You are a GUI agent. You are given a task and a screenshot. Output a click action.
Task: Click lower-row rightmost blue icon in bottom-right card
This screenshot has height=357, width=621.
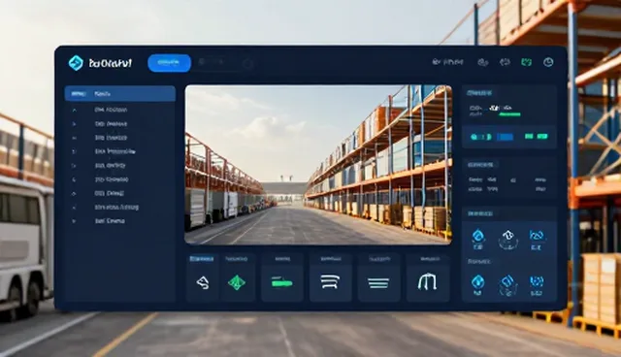coord(537,281)
